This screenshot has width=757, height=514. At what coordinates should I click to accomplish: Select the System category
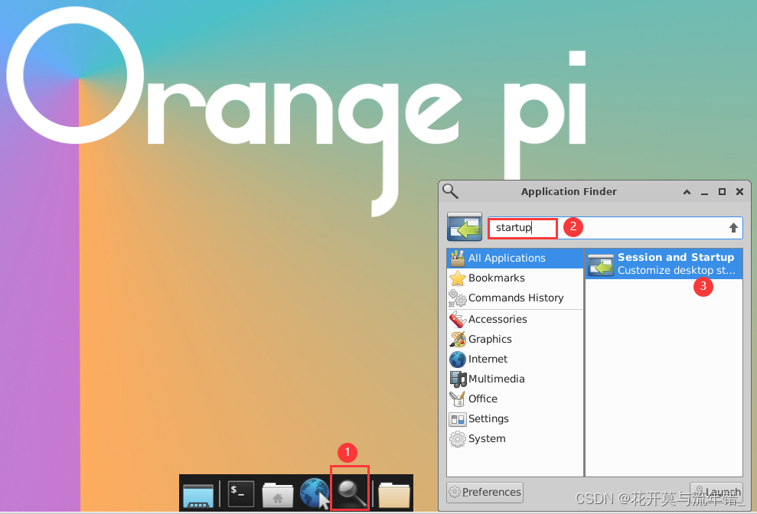point(515,439)
